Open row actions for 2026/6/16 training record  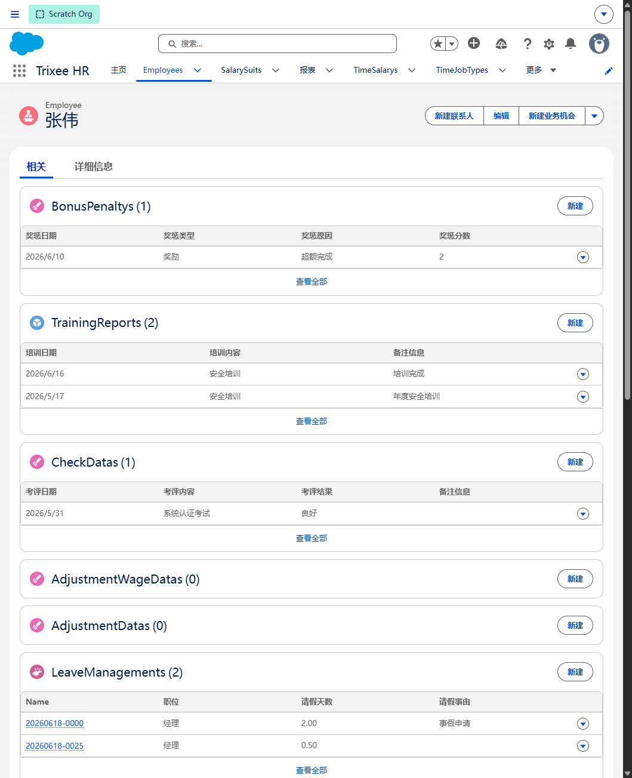(x=583, y=374)
